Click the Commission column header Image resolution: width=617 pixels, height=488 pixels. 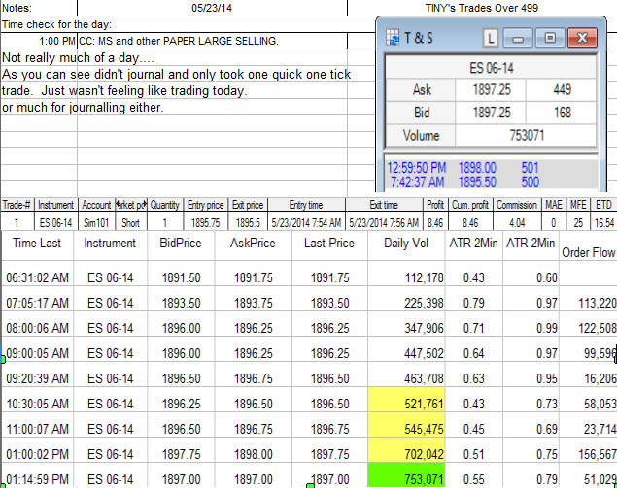(517, 205)
